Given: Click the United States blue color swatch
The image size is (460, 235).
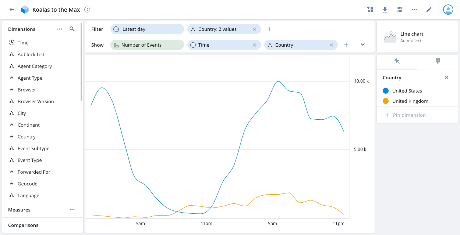Looking at the screenshot, I should click(386, 91).
